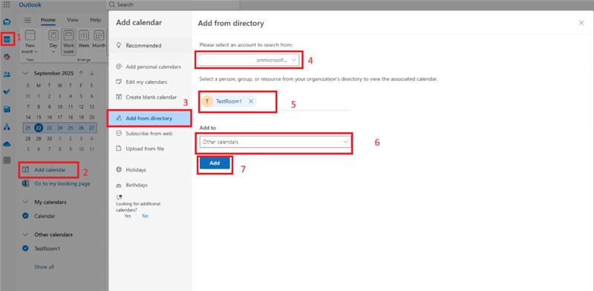Viewport: 594px width, 291px height.
Task: Click the Search box
Action: point(172,4)
